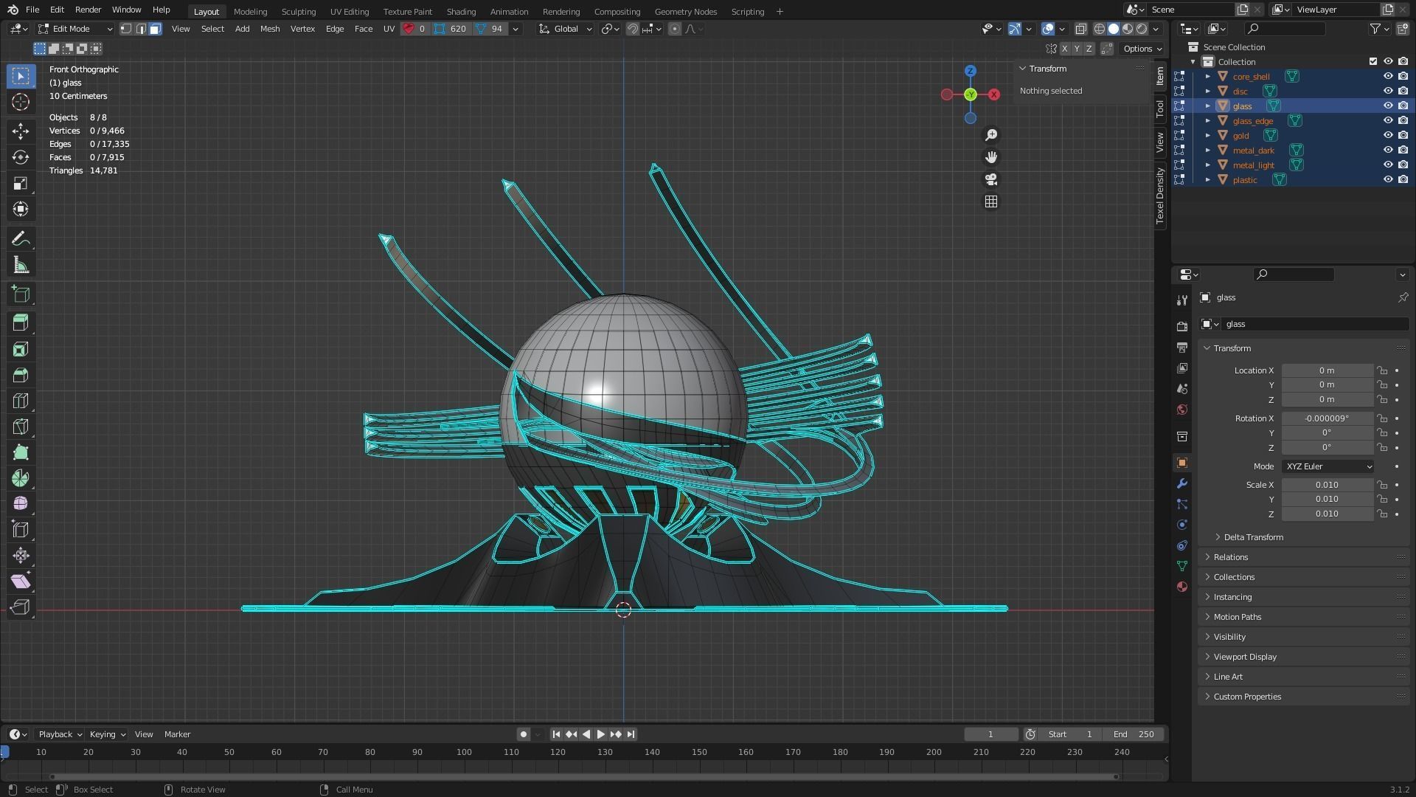The height and width of the screenshot is (797, 1416).
Task: Select the Extrude Region tool
Action: point(21,322)
